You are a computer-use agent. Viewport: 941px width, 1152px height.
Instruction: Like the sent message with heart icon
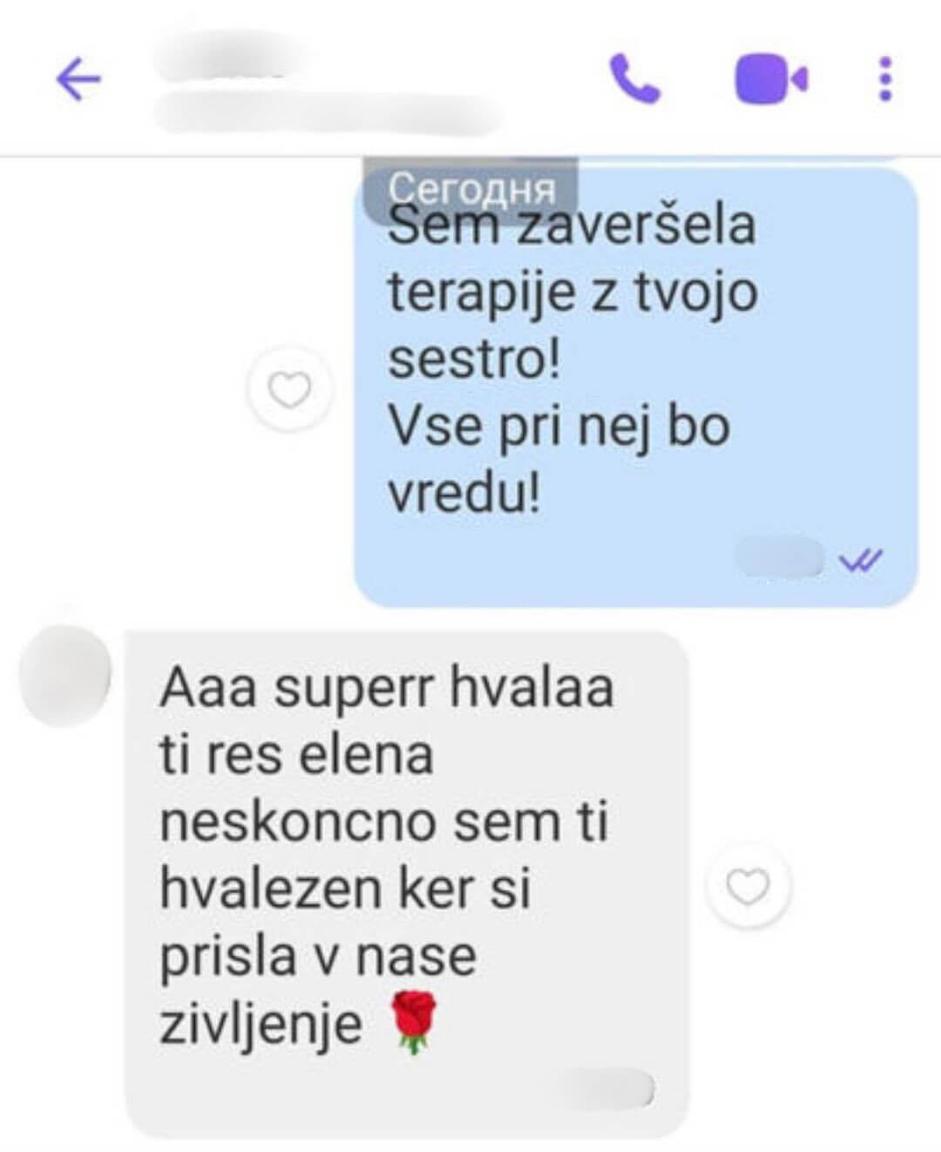pos(290,388)
